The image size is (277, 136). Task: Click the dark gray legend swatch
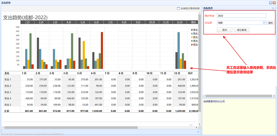(192, 30)
